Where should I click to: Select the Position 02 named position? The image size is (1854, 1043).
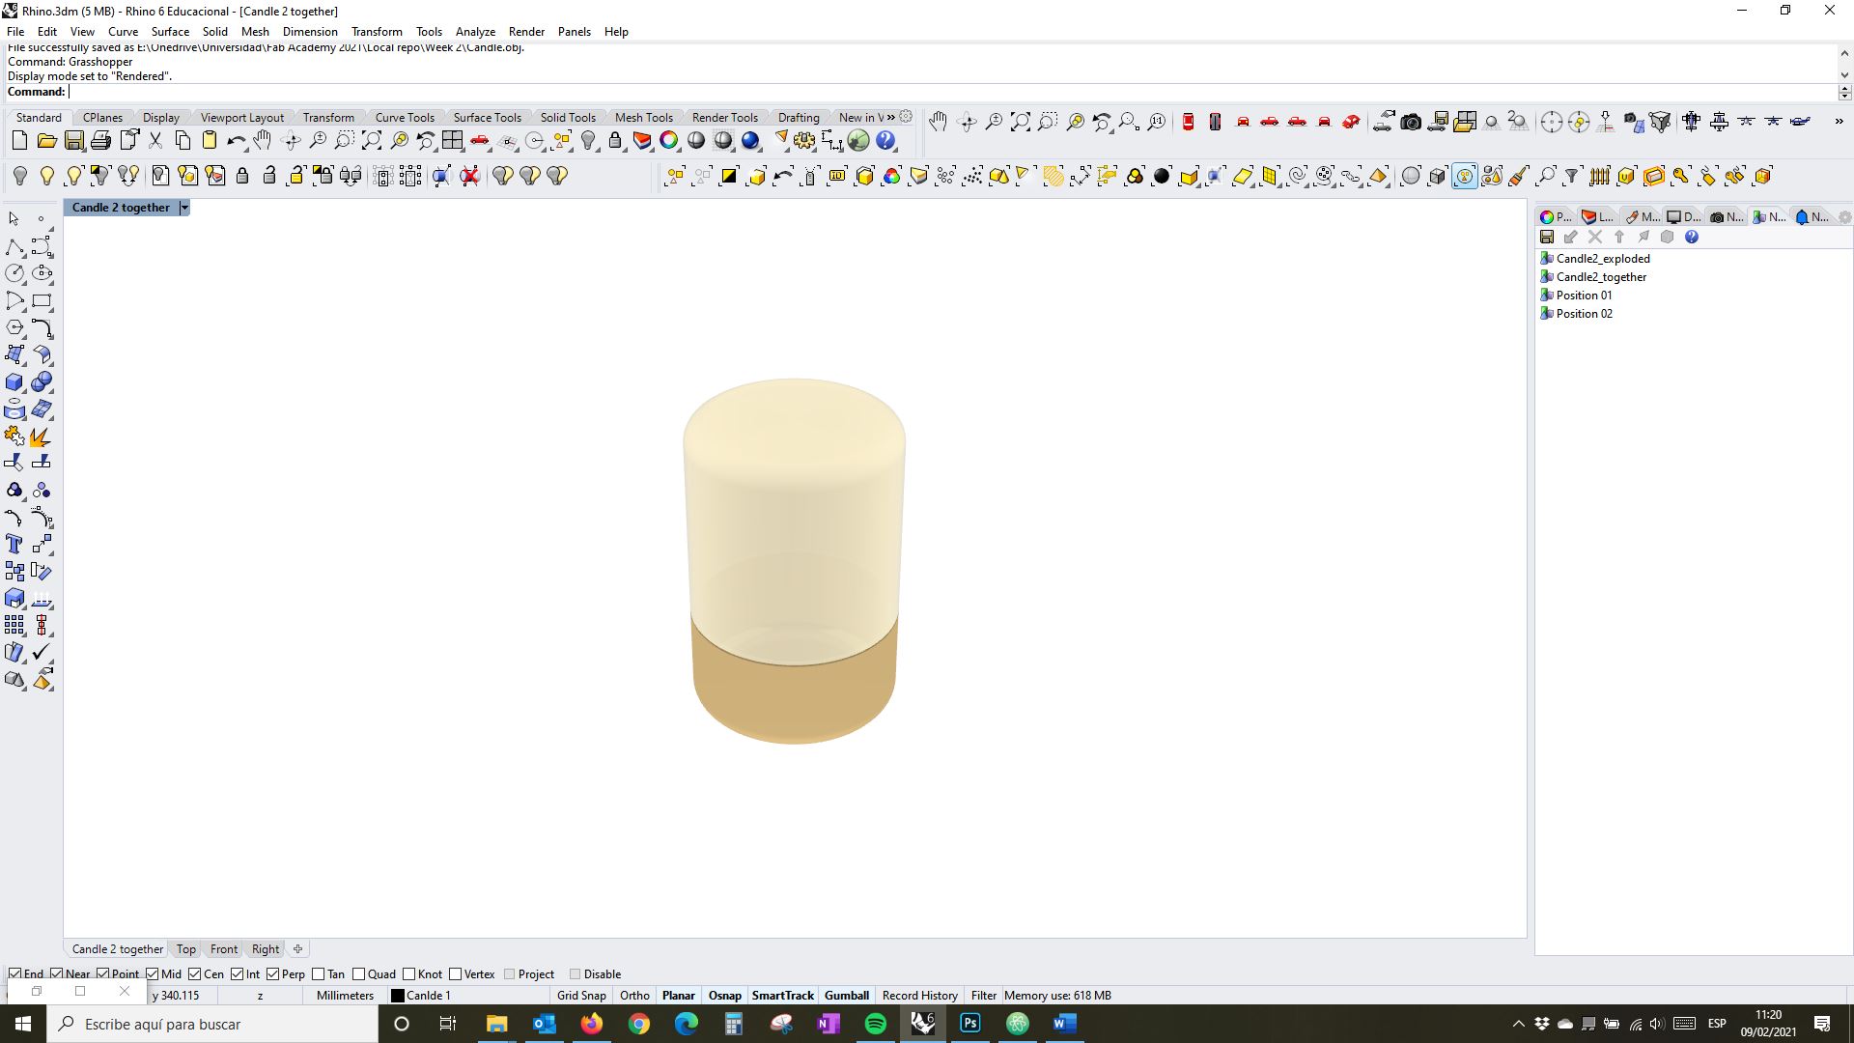click(x=1584, y=314)
